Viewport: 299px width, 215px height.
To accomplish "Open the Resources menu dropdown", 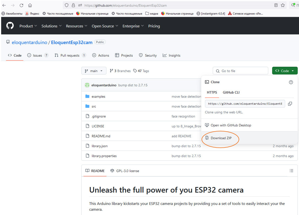I will [x=75, y=26].
